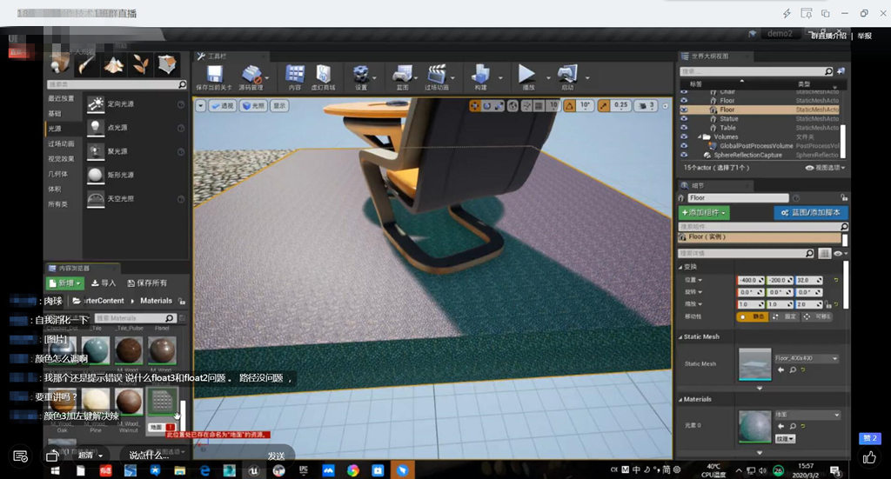Image resolution: width=891 pixels, height=479 pixels.
Task: Select Directional Light (定向光源) in Place panel
Action: (137, 103)
